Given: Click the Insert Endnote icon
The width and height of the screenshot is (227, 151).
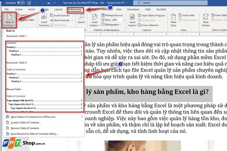Looking at the screenshot, I should 52,15.
